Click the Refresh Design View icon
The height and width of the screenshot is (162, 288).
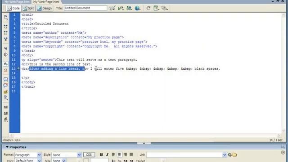[x=148, y=8]
